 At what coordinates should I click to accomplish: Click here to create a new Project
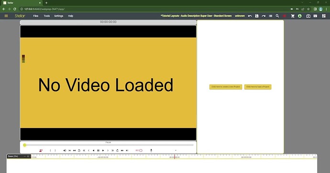(x=226, y=87)
